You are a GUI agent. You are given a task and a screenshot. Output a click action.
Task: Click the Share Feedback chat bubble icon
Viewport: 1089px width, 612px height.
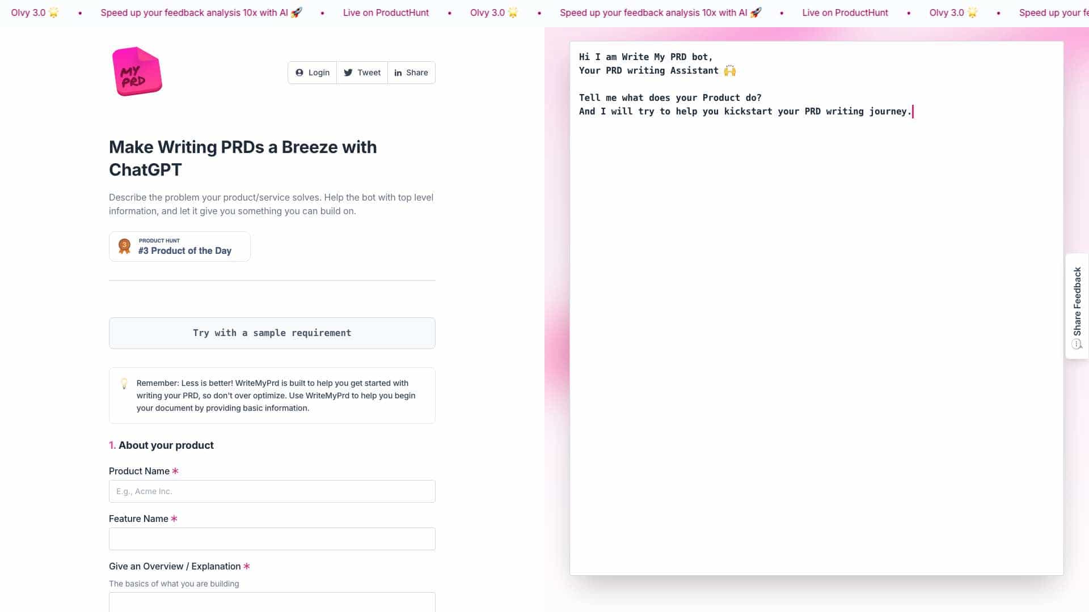click(1077, 345)
